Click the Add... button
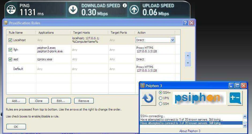Viewport: 252px width, 134px height. tap(16, 101)
